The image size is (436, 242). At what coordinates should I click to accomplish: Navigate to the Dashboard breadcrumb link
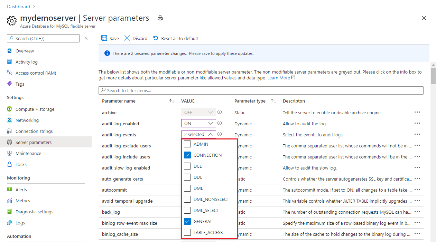[19, 7]
